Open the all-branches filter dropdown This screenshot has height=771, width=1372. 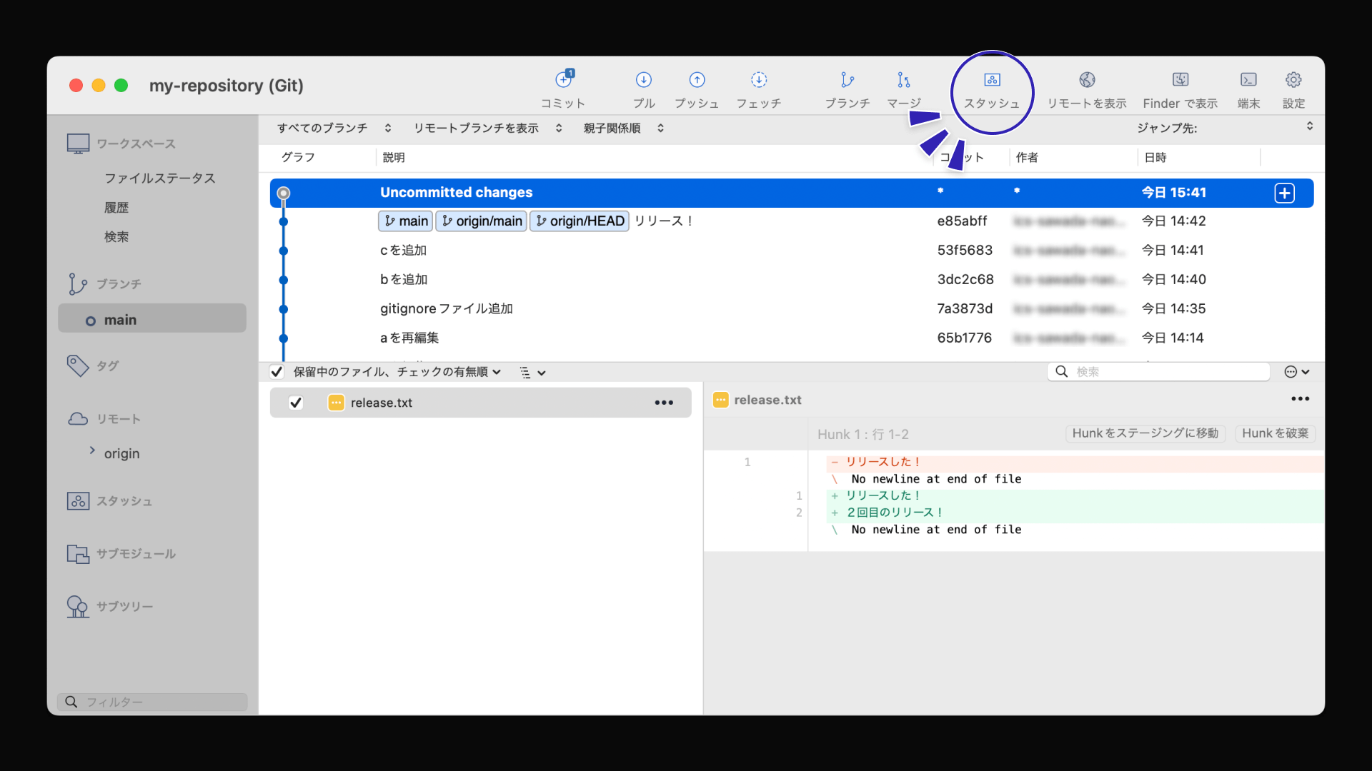pos(334,128)
